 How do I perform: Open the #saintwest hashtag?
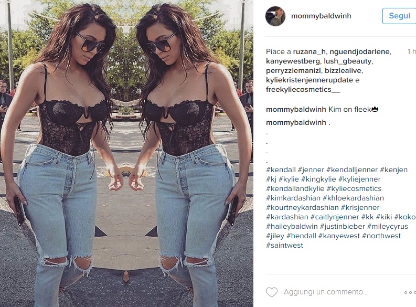point(284,245)
